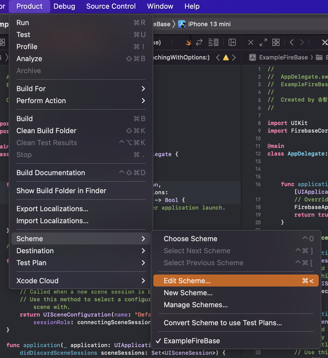
Task: Click the folder icon in the right jump bar
Action: [x=319, y=57]
